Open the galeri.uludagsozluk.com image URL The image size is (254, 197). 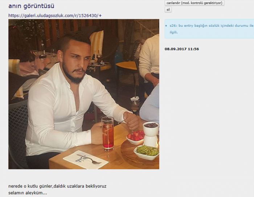53,16
